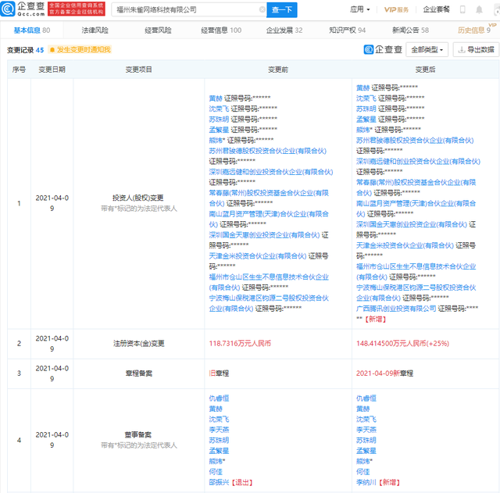Switch to the 法律风险 tab
The image size is (500, 493).
(95, 30)
